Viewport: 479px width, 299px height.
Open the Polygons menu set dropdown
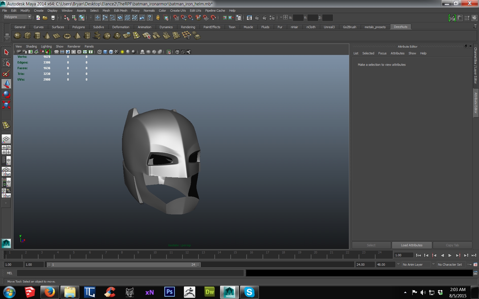pyautogui.click(x=17, y=17)
